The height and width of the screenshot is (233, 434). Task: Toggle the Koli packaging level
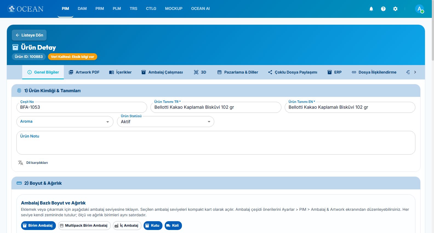coord(173,226)
